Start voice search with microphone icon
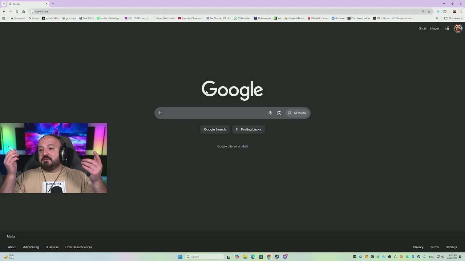The width and height of the screenshot is (465, 261). click(270, 113)
